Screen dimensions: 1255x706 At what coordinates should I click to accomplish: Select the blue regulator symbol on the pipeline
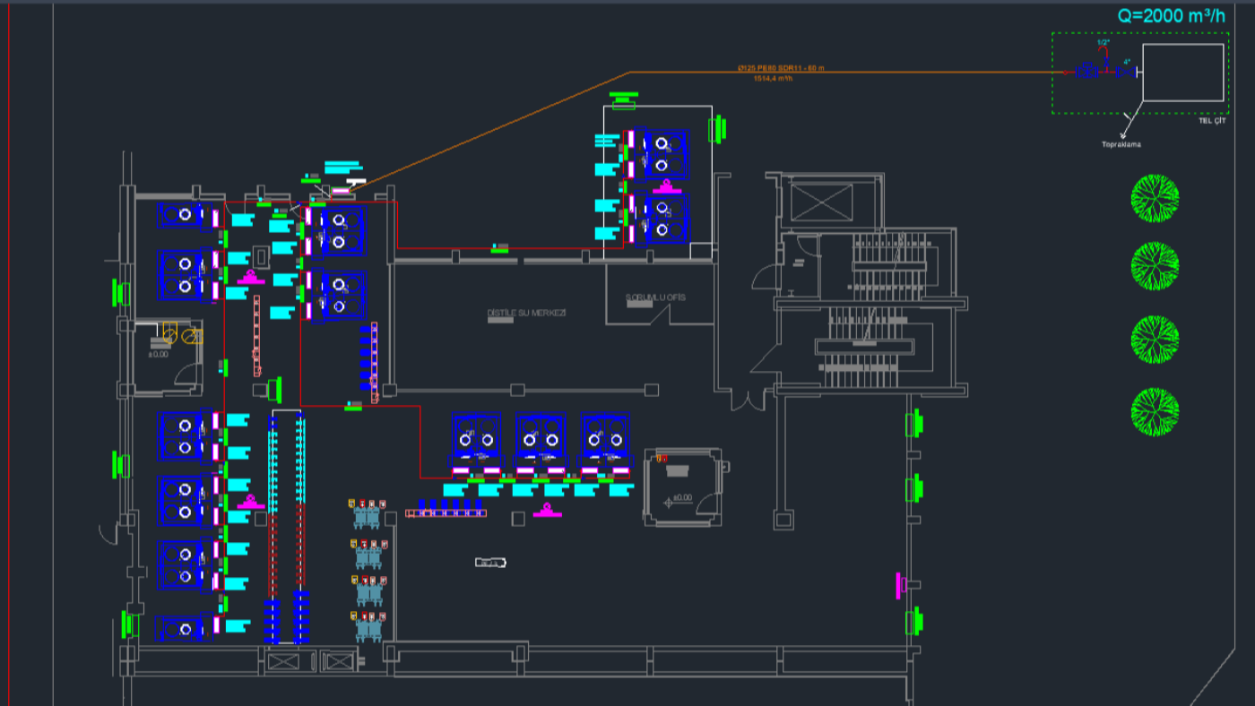[1087, 71]
